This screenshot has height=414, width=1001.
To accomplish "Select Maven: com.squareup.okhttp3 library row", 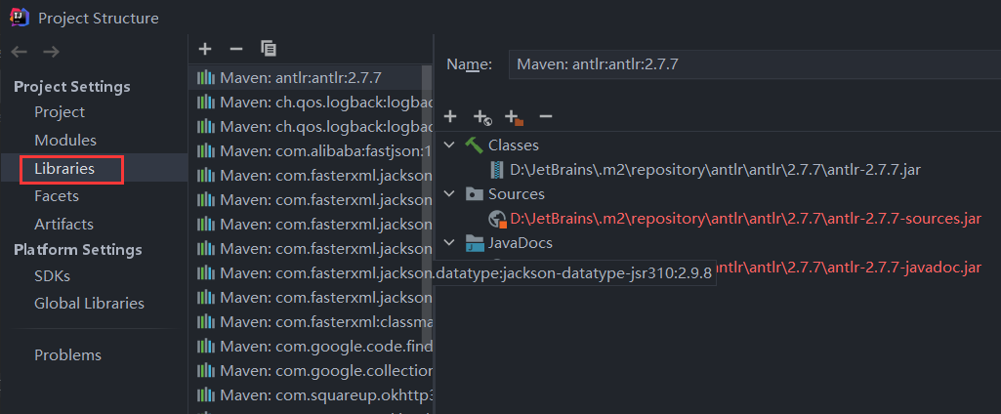I will (312, 394).
